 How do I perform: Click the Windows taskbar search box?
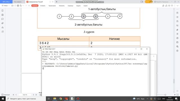click(26, 98)
